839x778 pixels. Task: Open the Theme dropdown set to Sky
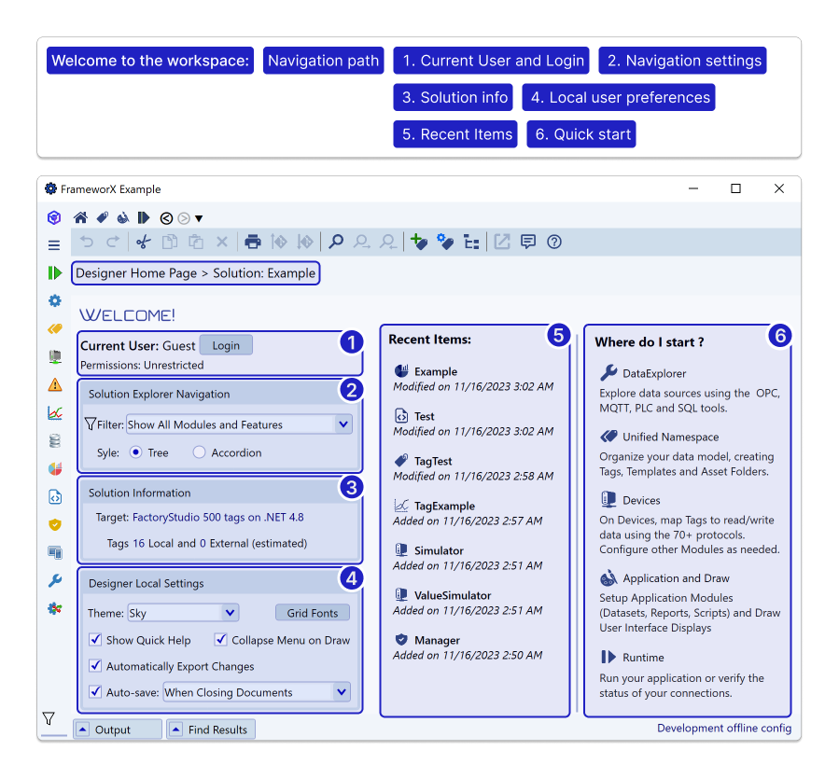pos(230,613)
